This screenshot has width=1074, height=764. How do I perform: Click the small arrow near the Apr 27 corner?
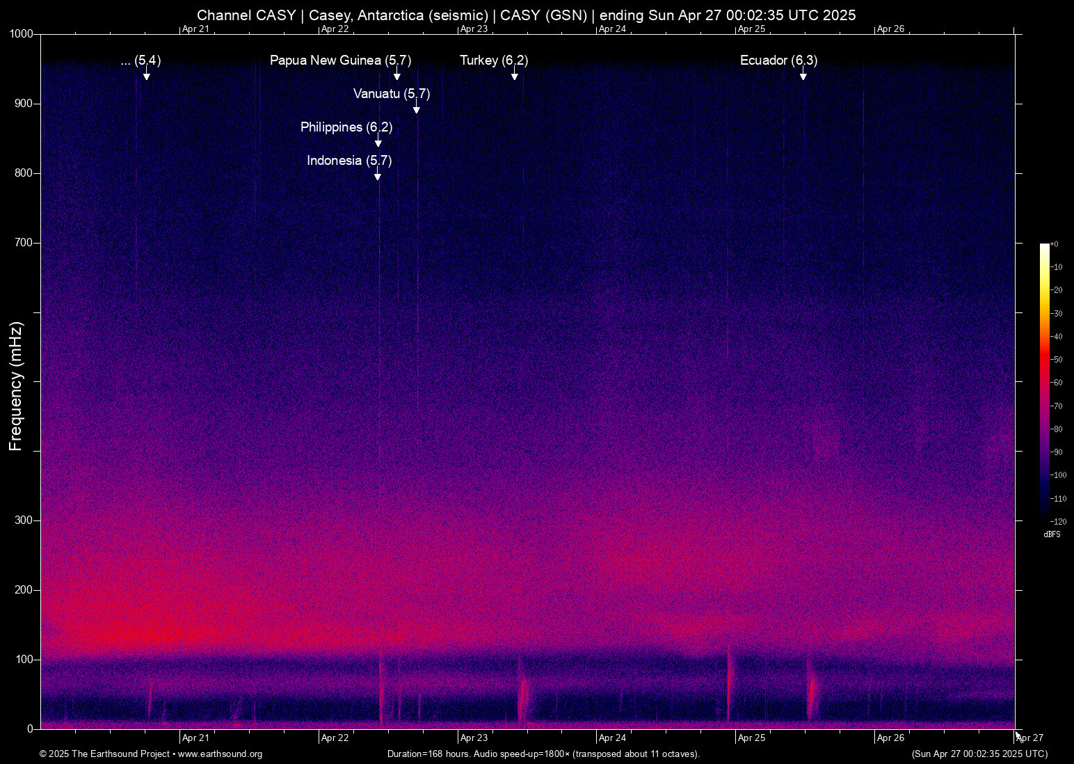(x=1018, y=734)
